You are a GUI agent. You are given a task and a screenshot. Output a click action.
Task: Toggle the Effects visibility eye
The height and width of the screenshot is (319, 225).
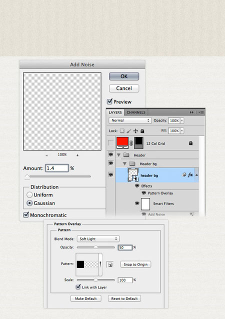click(x=137, y=185)
